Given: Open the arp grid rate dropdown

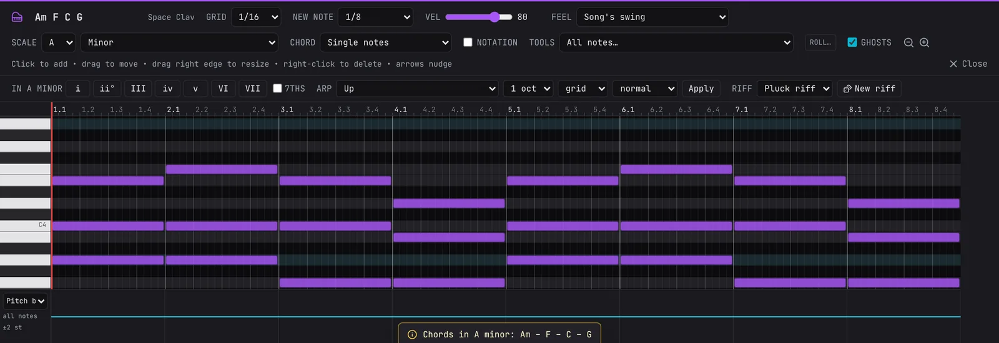Looking at the screenshot, I should 583,89.
